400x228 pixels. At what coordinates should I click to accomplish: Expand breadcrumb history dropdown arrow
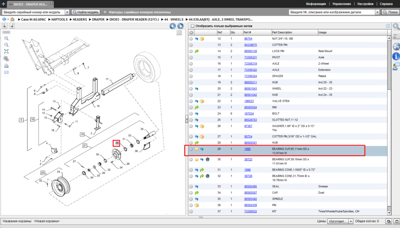[x=8, y=19]
